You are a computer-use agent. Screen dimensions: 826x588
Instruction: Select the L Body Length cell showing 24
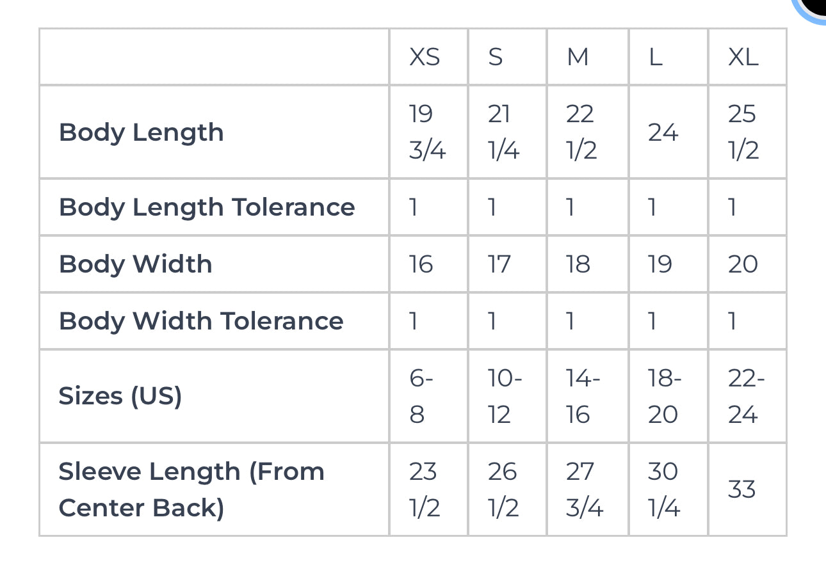(x=663, y=132)
